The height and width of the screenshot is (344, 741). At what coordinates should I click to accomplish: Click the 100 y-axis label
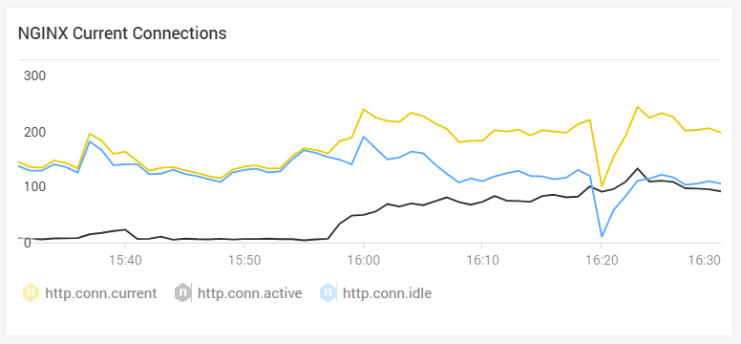[34, 187]
